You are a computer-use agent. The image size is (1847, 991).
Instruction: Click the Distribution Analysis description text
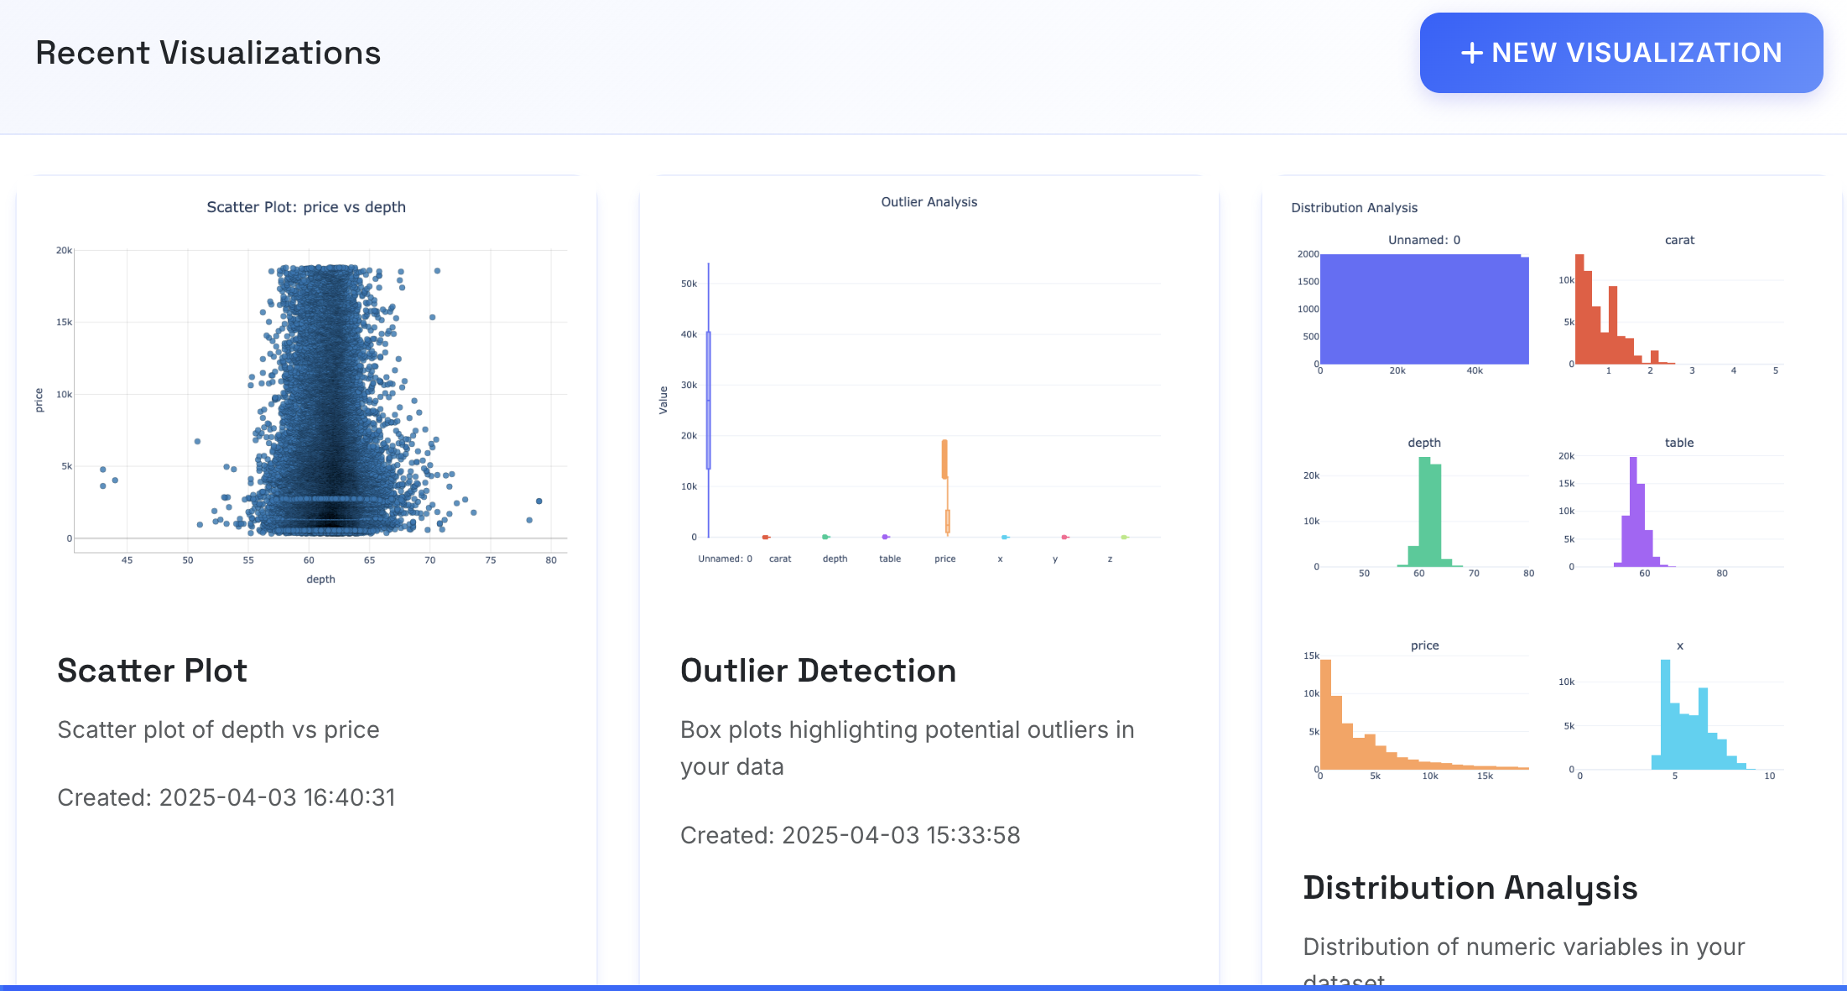click(1523, 947)
